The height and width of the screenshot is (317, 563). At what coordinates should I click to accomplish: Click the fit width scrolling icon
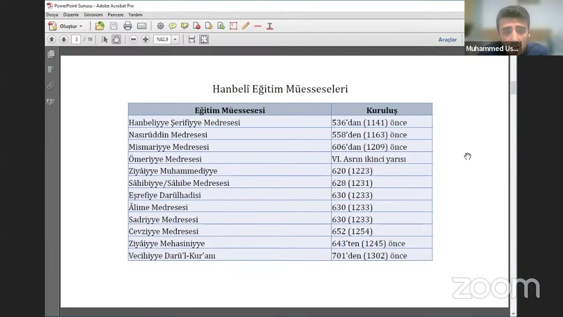(x=192, y=40)
